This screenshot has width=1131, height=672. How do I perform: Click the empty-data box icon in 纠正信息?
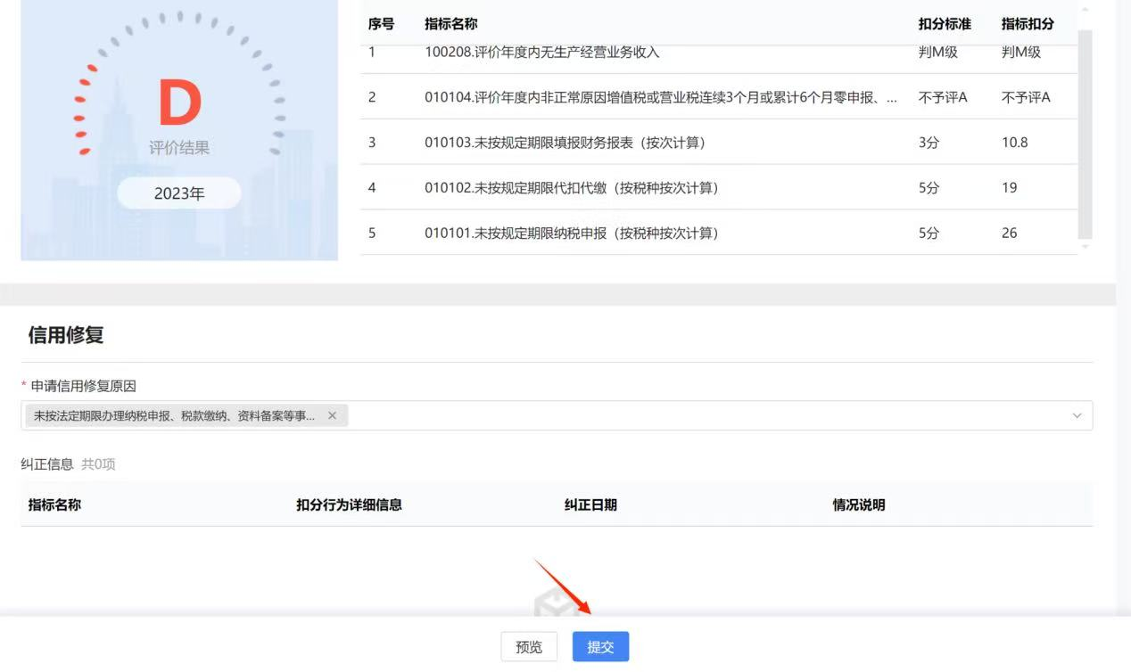550,606
